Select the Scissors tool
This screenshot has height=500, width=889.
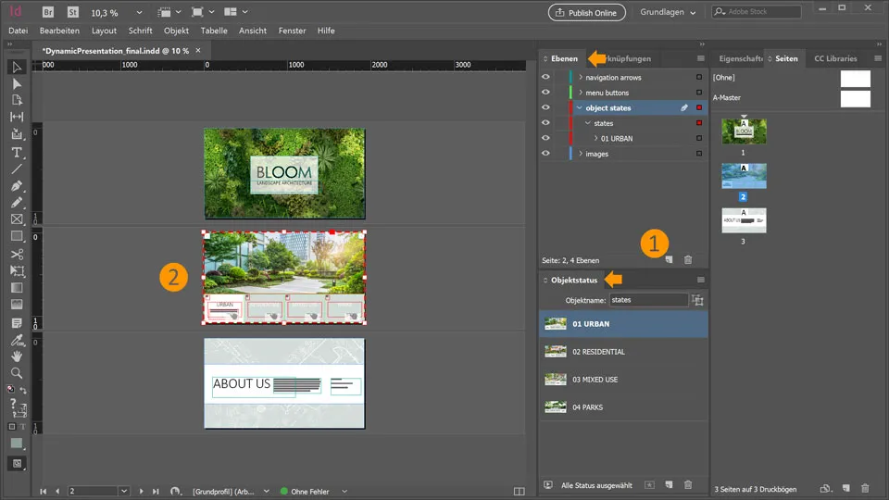[x=17, y=254]
